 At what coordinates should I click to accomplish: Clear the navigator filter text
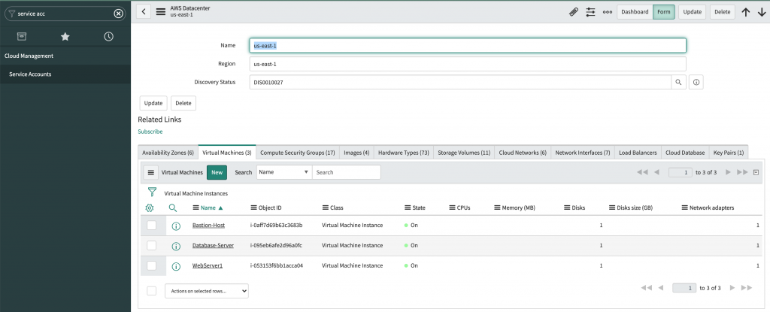pyautogui.click(x=118, y=14)
